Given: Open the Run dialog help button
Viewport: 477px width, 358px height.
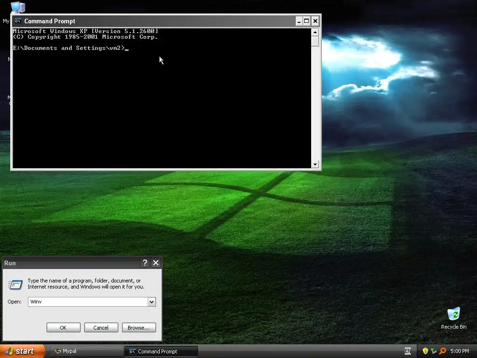Looking at the screenshot, I should pyautogui.click(x=145, y=263).
